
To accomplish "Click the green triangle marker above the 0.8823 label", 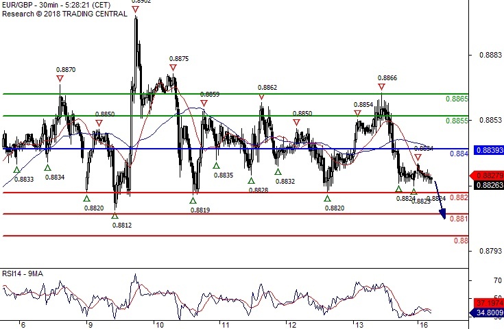I will (x=413, y=191).
